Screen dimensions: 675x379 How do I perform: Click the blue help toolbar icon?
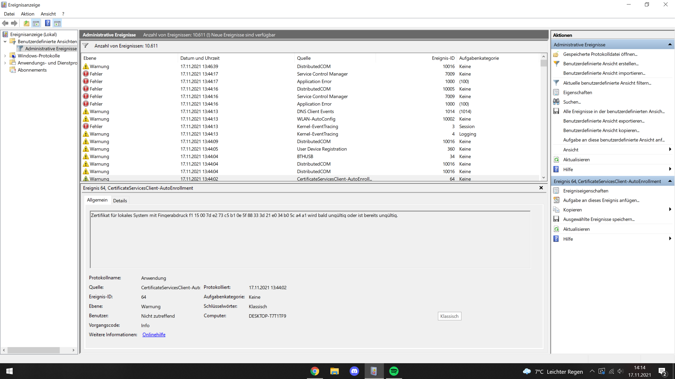(x=47, y=23)
